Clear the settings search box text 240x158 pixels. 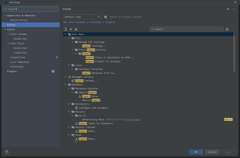[56, 9]
